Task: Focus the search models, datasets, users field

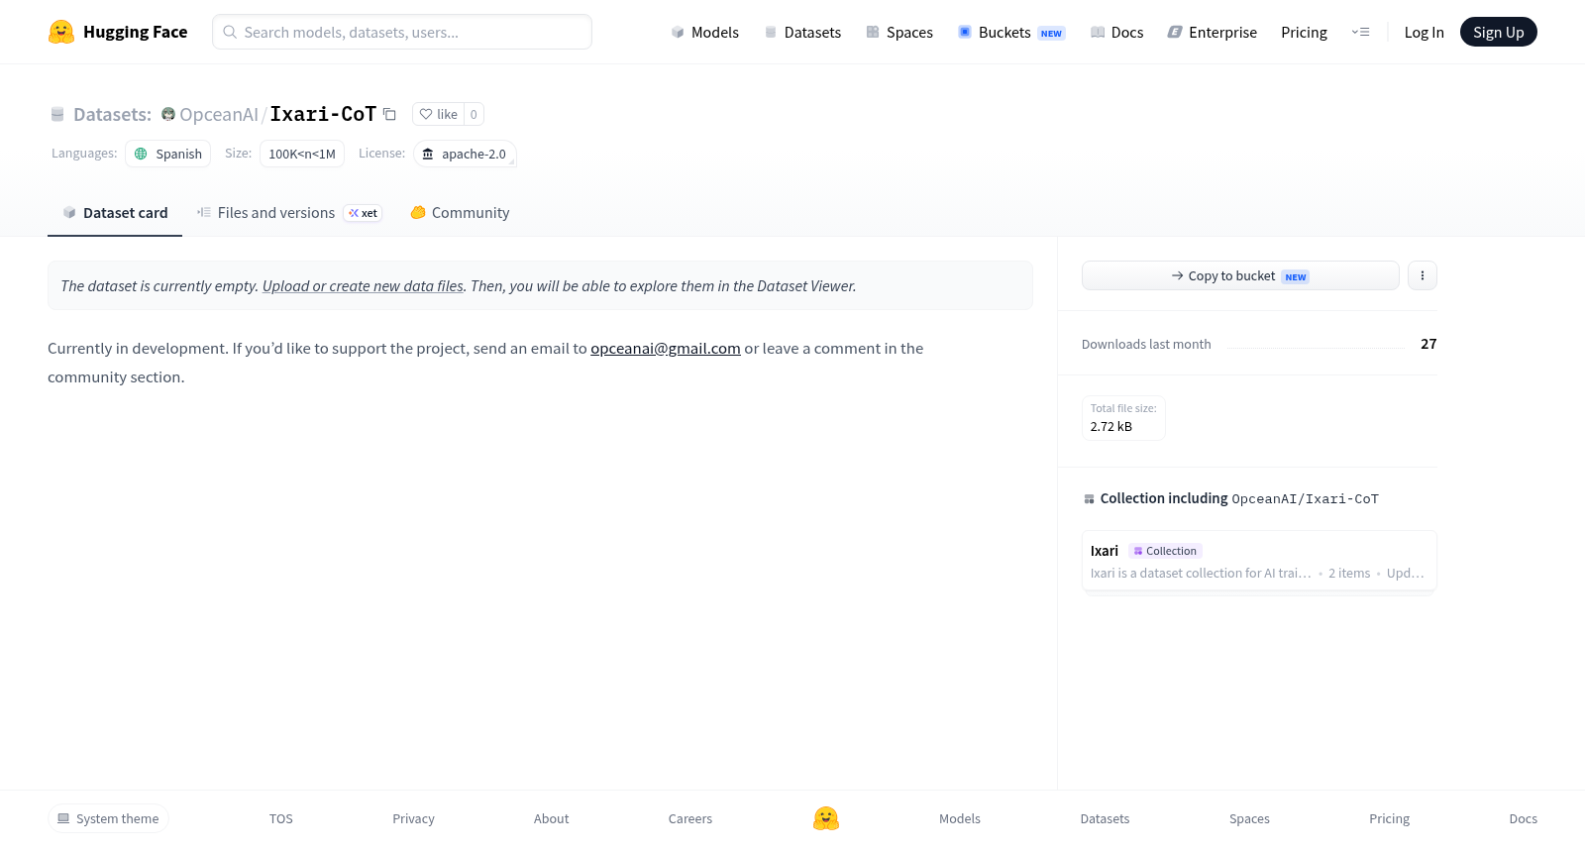Action: point(402,32)
